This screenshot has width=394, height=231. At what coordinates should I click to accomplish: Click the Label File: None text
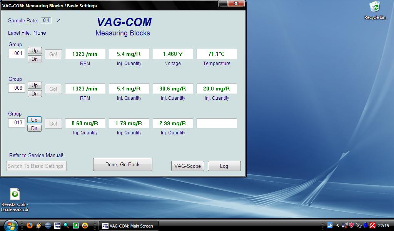point(27,33)
